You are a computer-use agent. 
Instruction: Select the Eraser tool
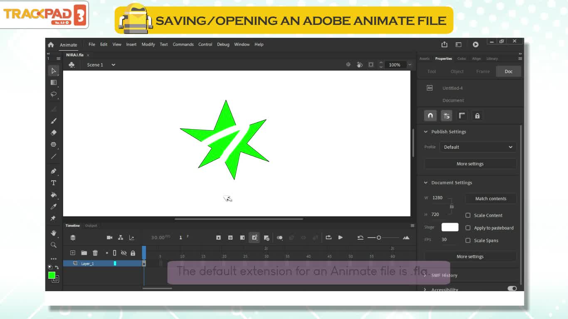(53, 133)
